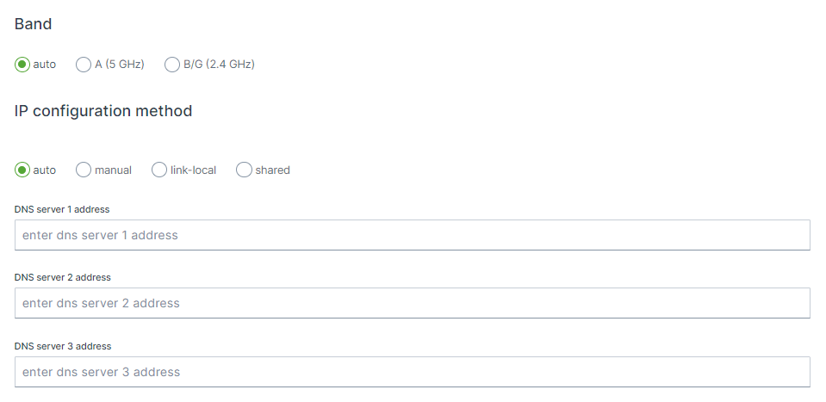
Task: Click the 'shared' option label text
Action: (272, 170)
